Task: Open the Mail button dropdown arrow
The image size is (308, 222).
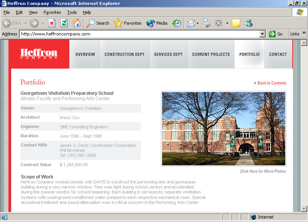Action: [198, 23]
